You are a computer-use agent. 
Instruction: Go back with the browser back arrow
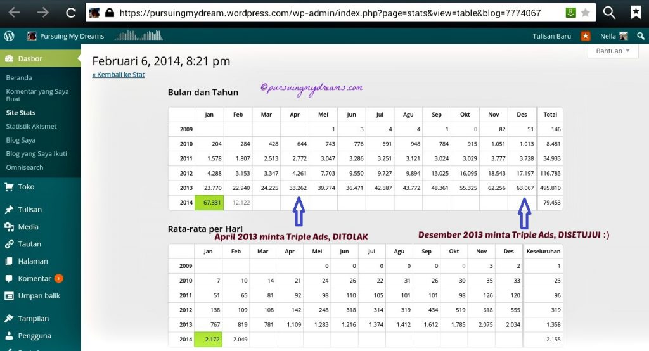click(x=14, y=13)
